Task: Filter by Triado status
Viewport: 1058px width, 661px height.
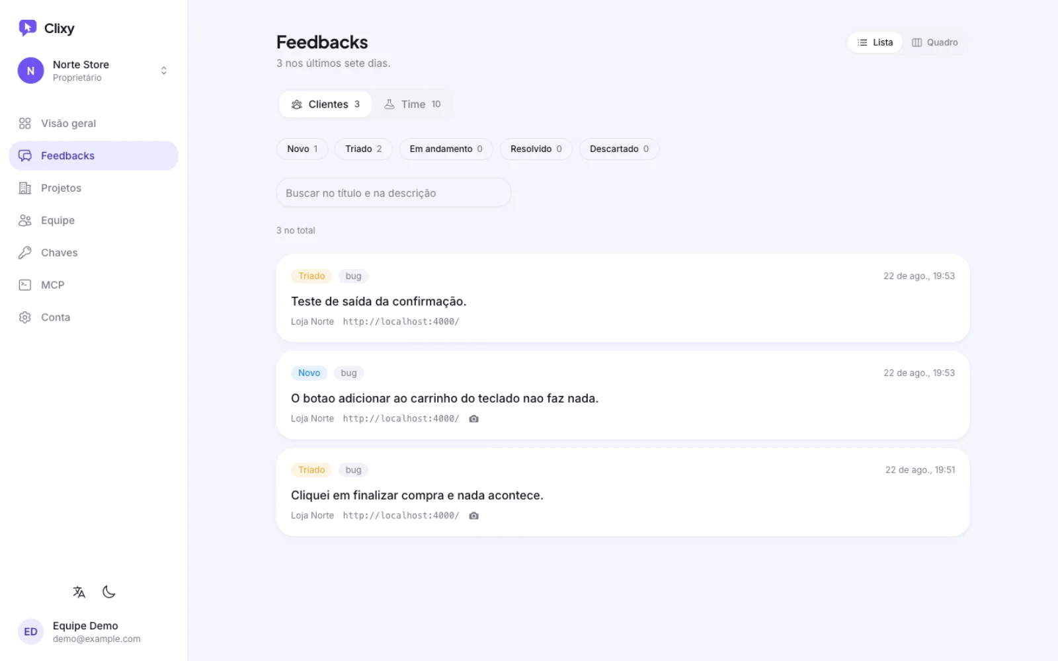Action: point(364,149)
